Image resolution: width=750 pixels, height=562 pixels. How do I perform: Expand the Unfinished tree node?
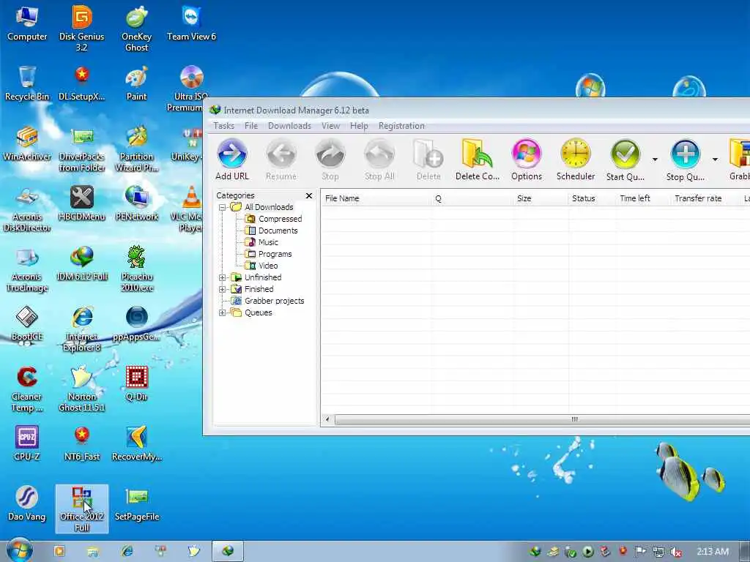(222, 277)
